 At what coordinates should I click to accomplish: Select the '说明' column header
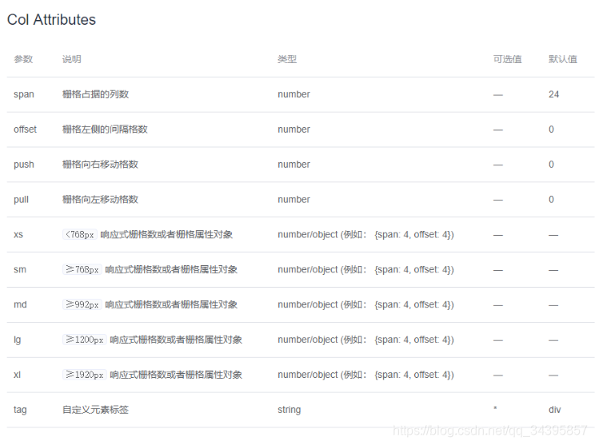pos(72,59)
